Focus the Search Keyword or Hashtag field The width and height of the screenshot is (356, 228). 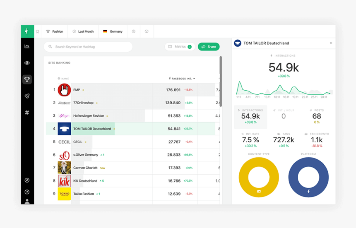(x=88, y=47)
